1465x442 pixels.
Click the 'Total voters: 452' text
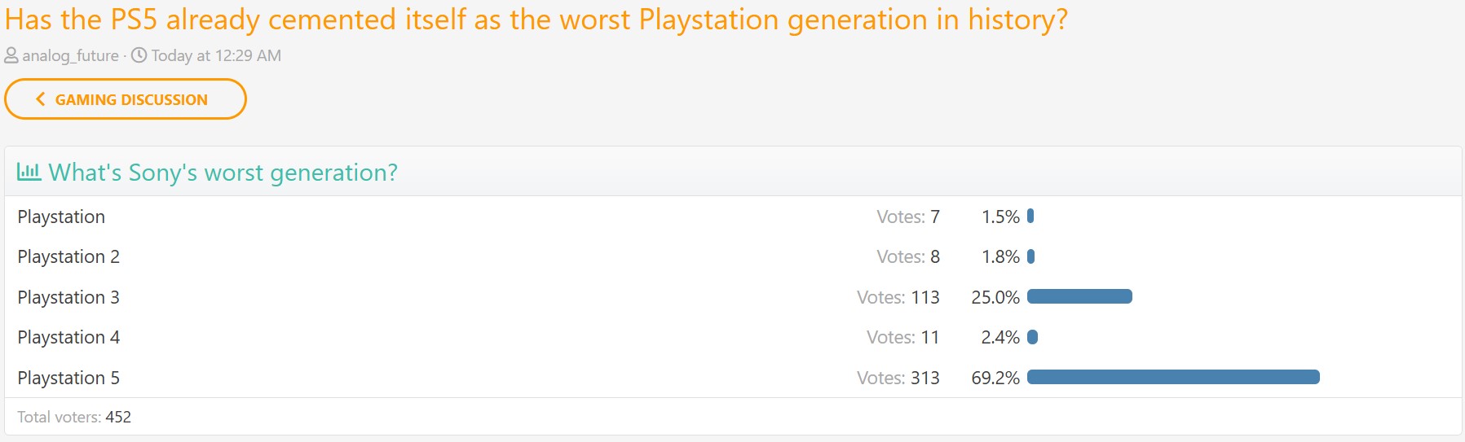click(74, 417)
